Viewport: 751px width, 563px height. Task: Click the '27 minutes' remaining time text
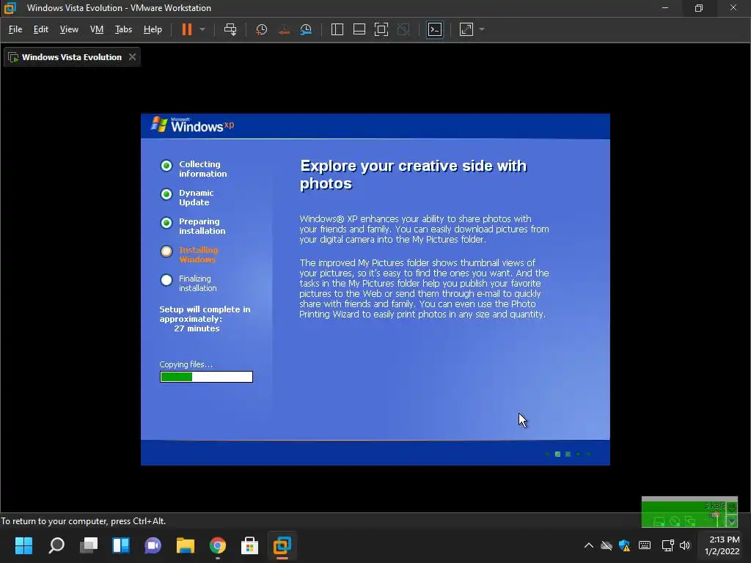pyautogui.click(x=197, y=329)
